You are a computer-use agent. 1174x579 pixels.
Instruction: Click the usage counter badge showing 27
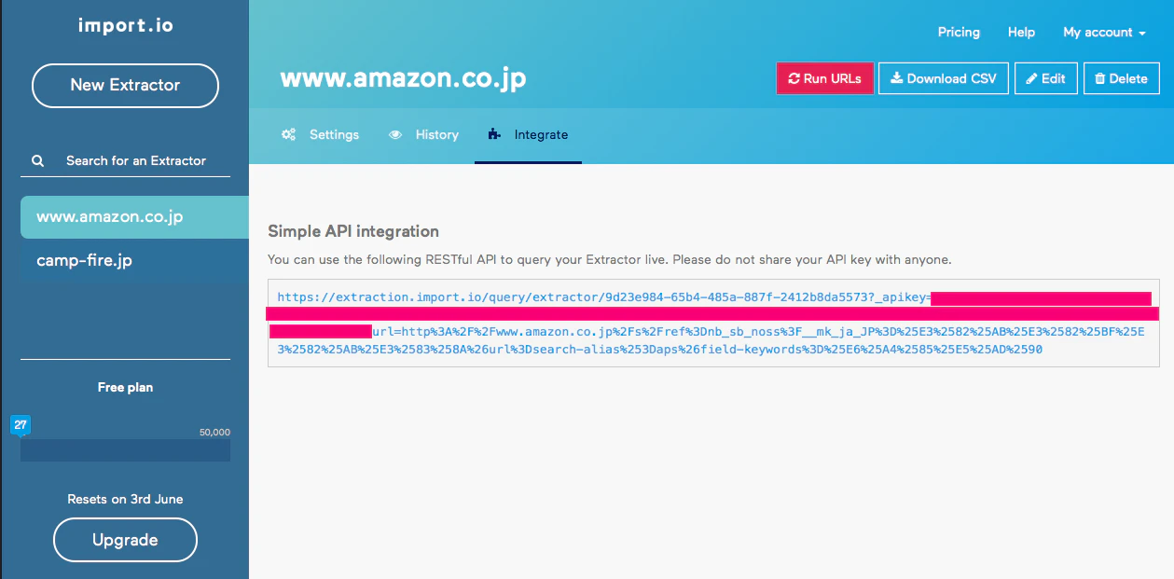(x=21, y=426)
